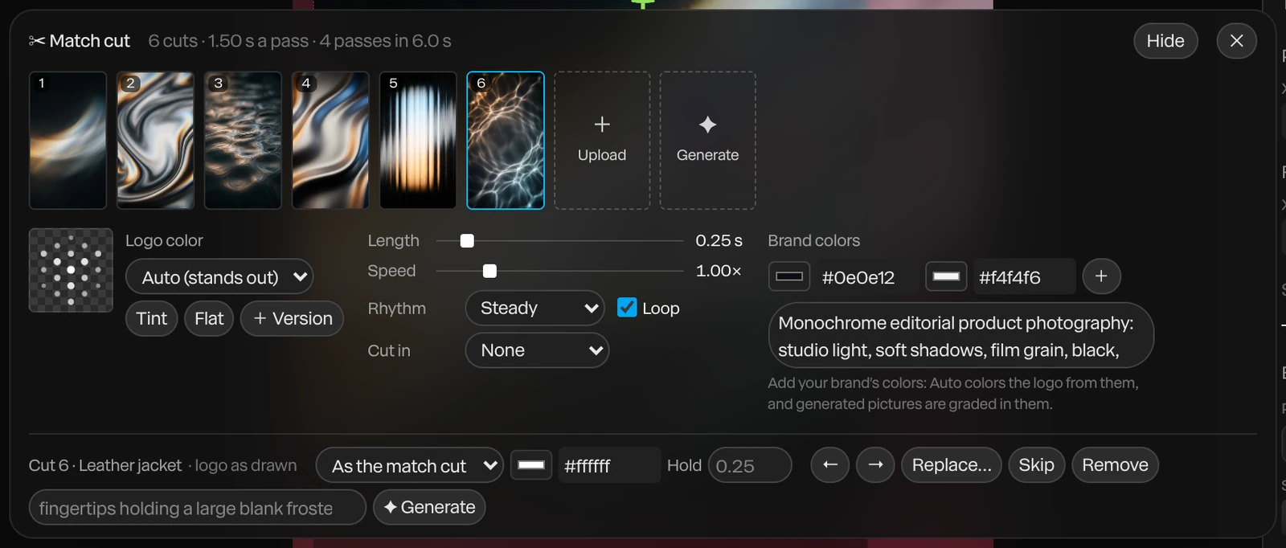Click the Match cut scissors title
Viewport: 1286px width, 548px height.
(x=79, y=41)
